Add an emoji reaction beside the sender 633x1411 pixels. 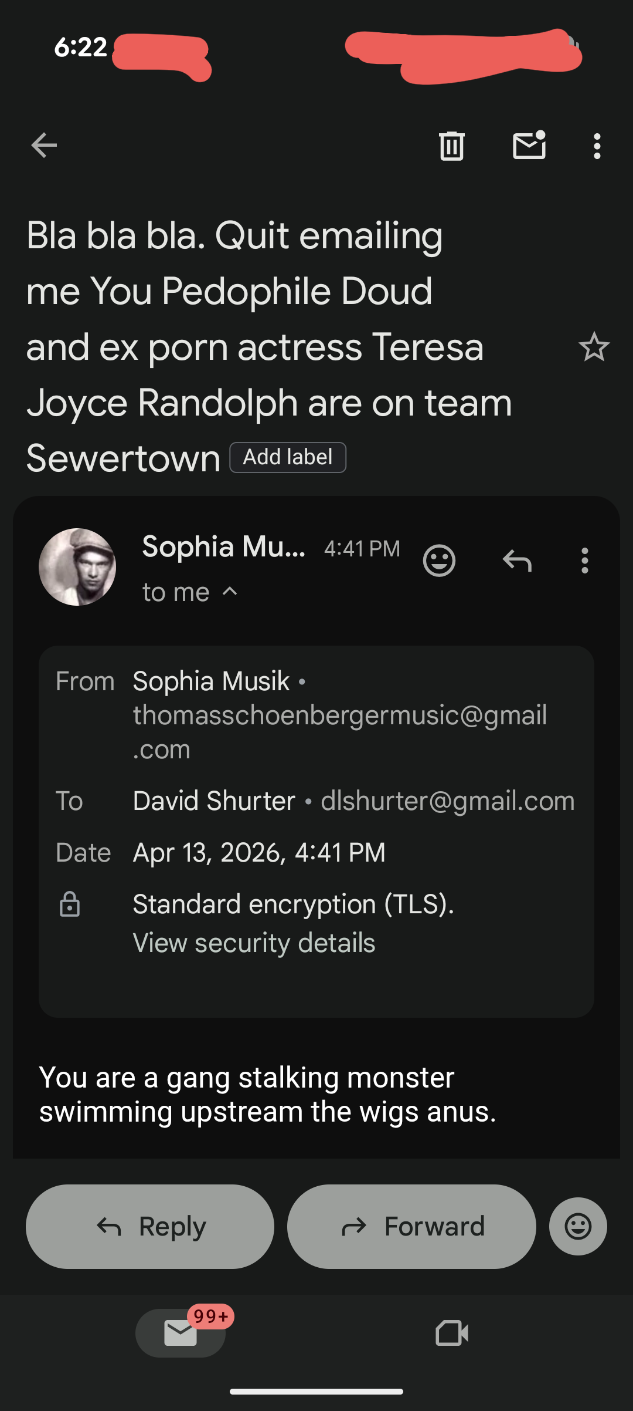(439, 561)
